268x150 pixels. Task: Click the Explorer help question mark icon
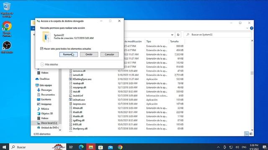click(252, 28)
